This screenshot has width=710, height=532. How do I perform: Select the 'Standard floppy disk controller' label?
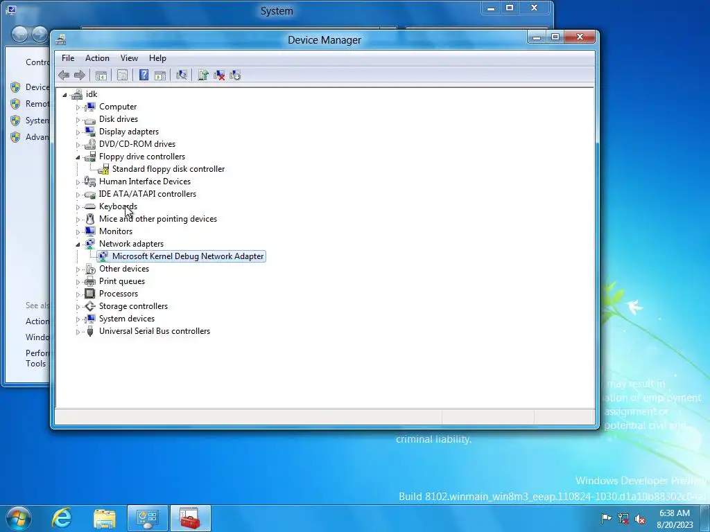click(168, 169)
